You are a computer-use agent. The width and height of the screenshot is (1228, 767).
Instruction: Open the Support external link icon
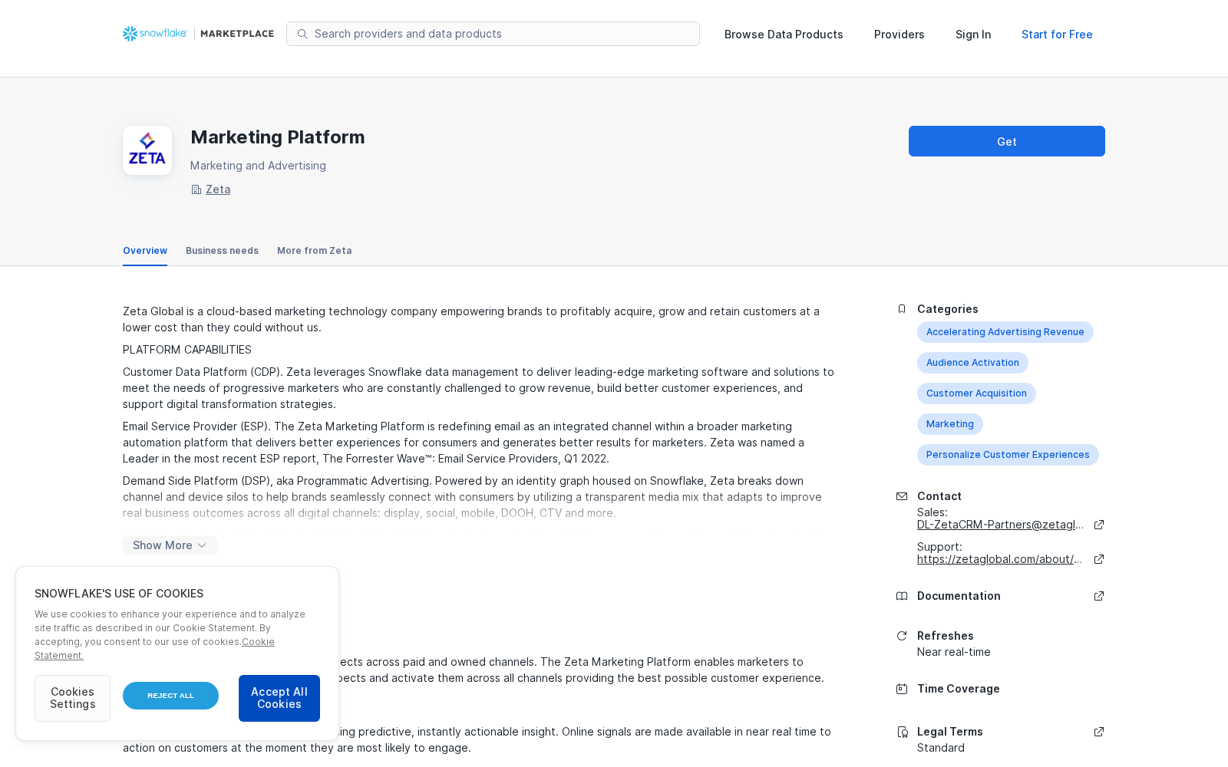click(1099, 559)
